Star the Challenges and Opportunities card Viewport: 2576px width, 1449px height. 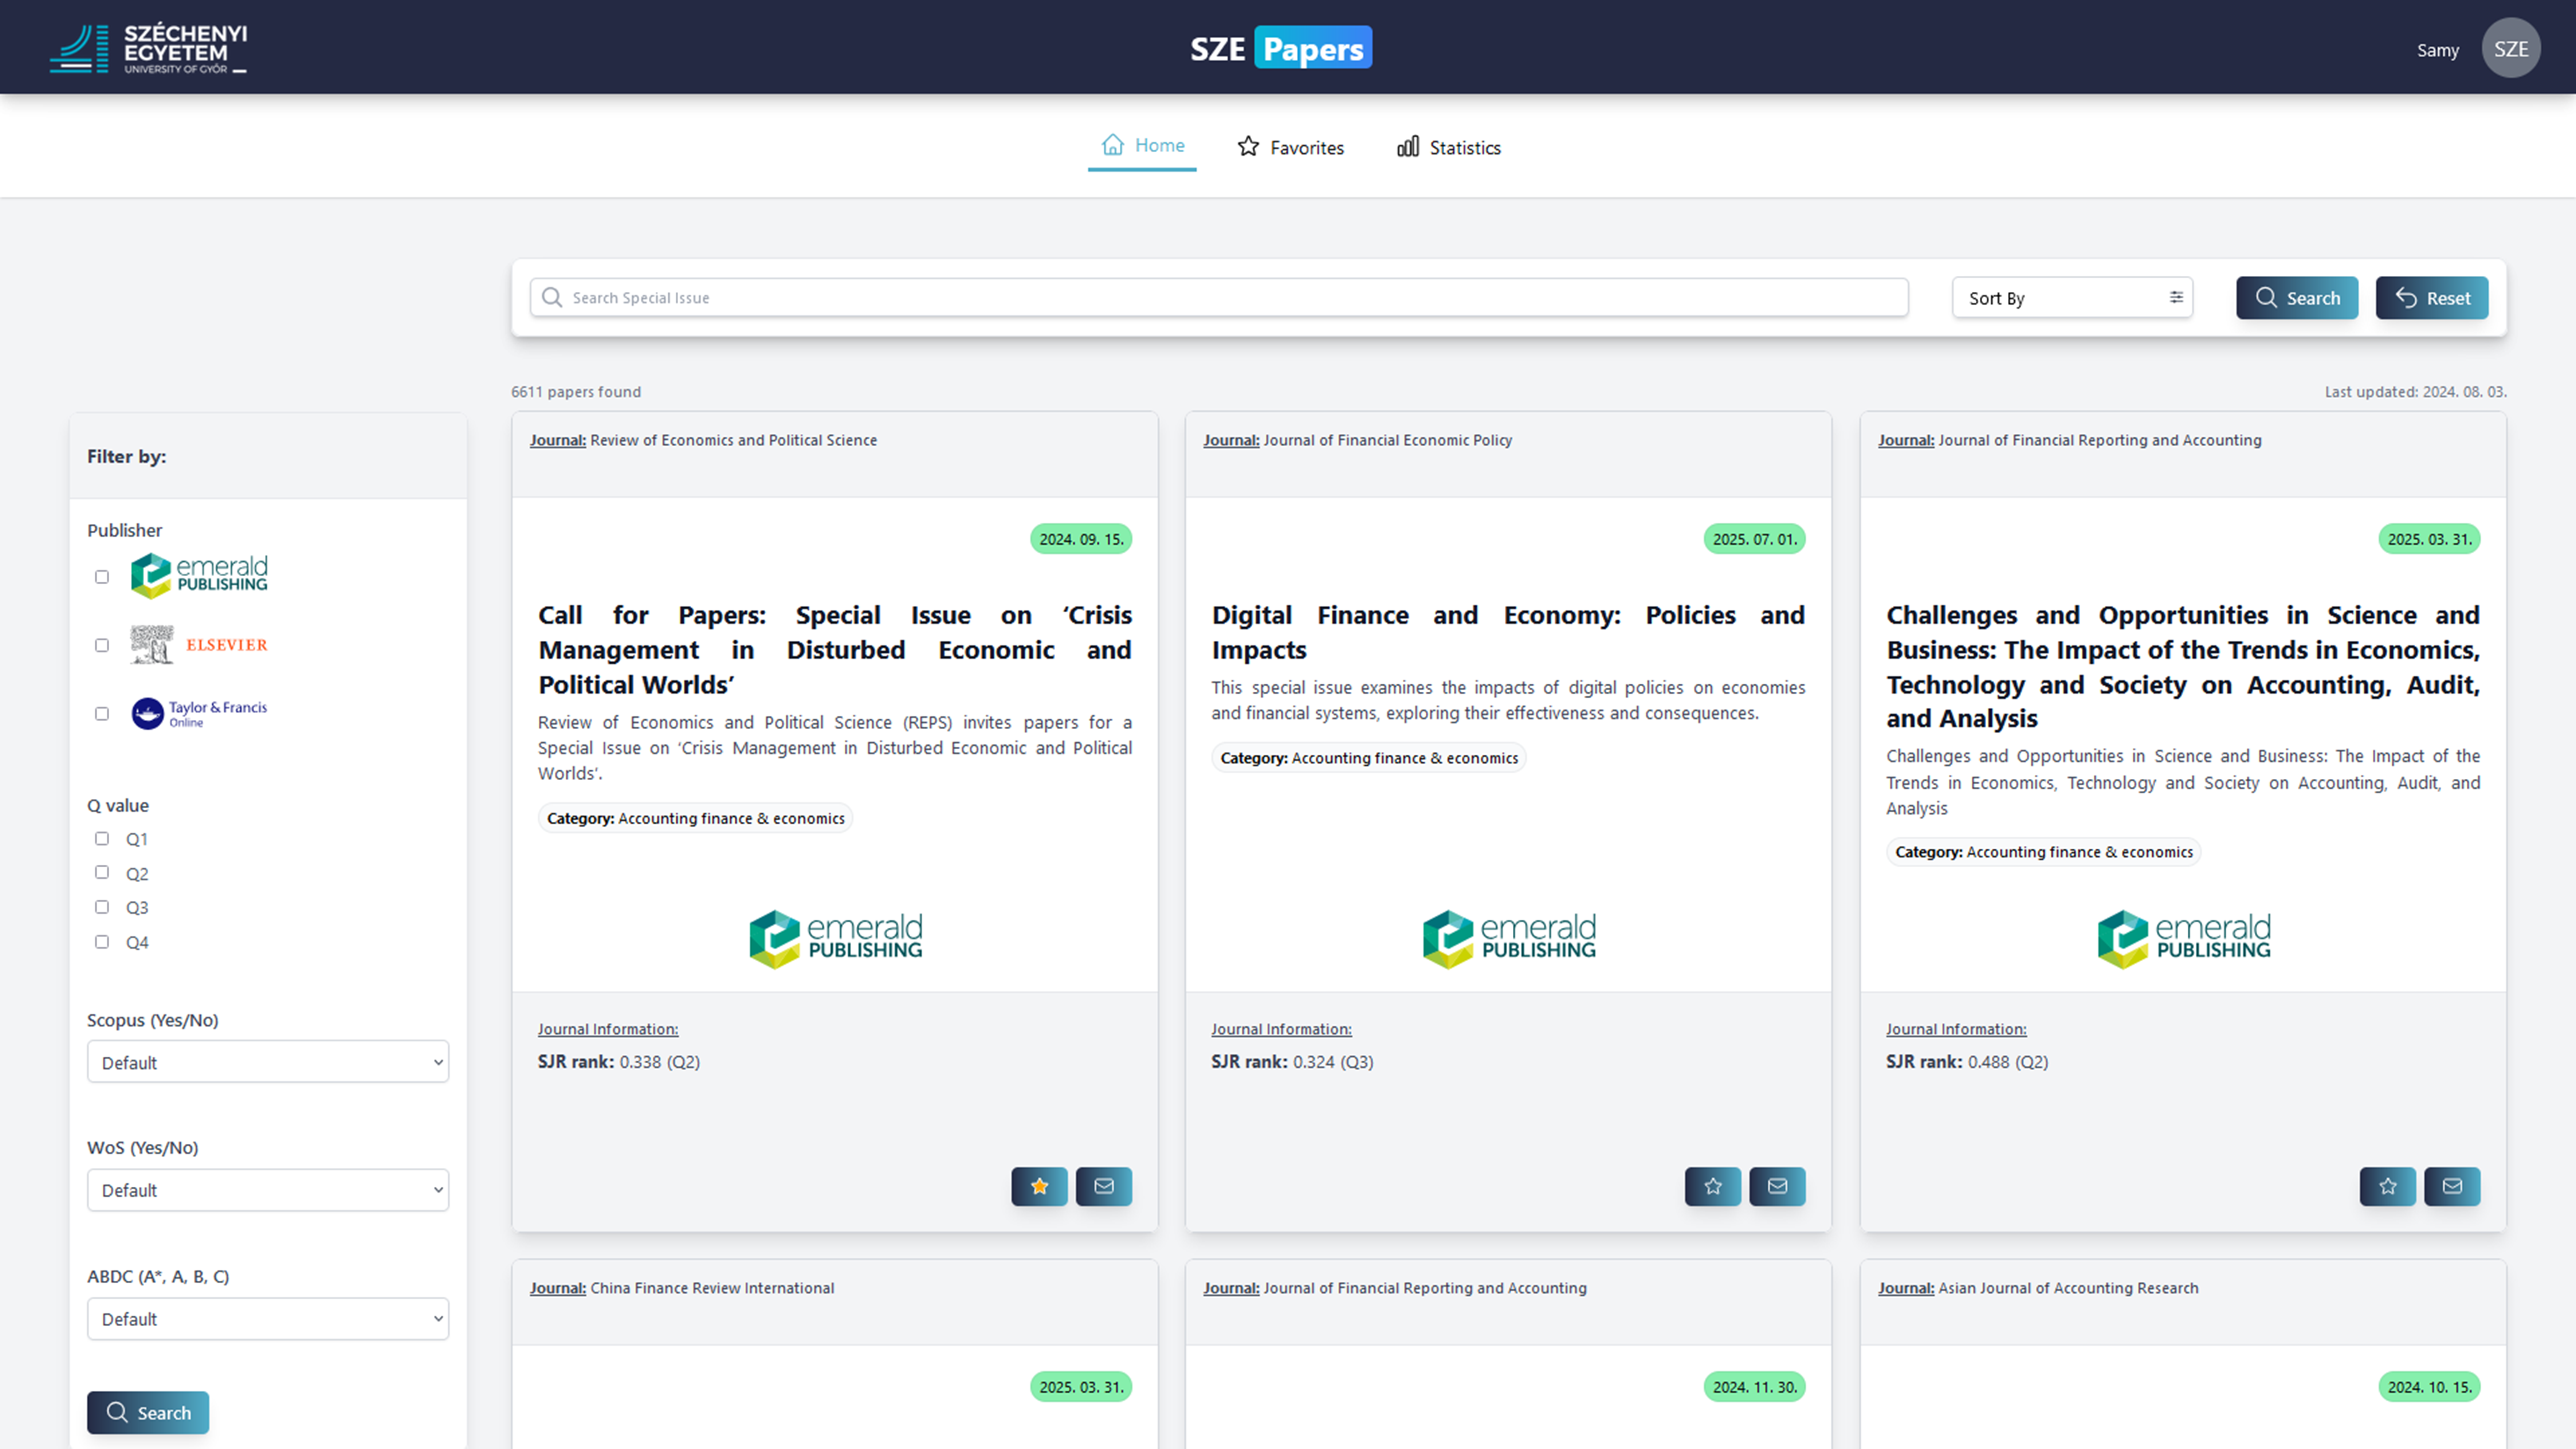(2388, 1186)
